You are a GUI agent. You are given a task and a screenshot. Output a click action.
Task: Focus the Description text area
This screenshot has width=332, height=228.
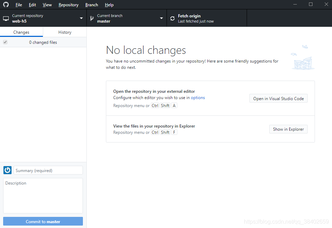pos(43,196)
